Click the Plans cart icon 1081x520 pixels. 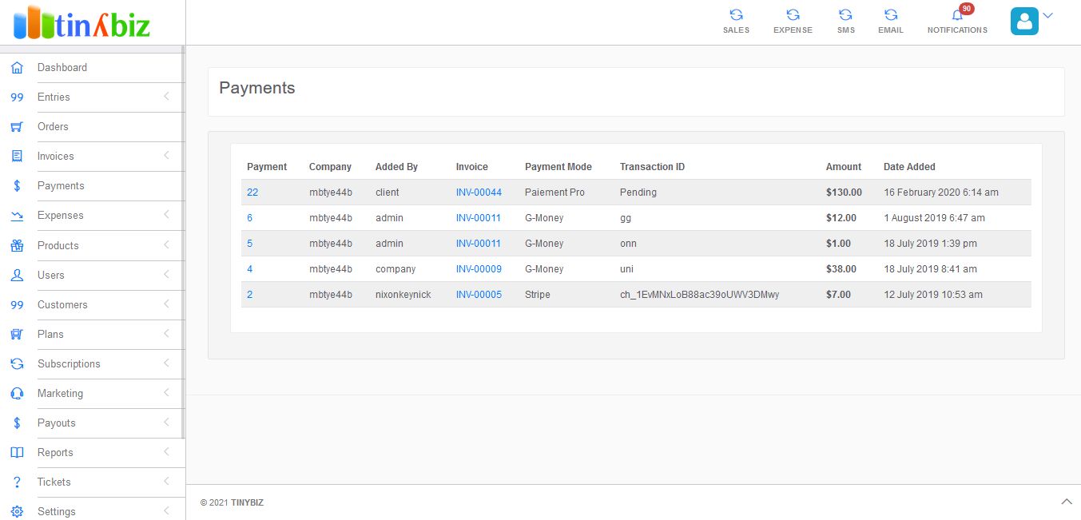(17, 335)
